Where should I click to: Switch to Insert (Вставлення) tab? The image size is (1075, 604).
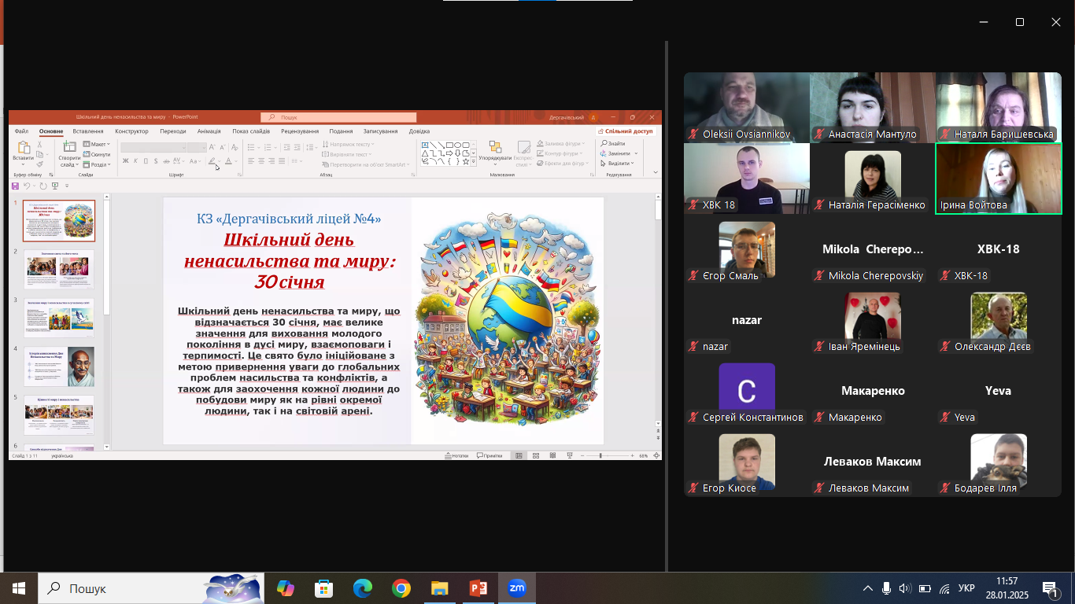pos(88,131)
